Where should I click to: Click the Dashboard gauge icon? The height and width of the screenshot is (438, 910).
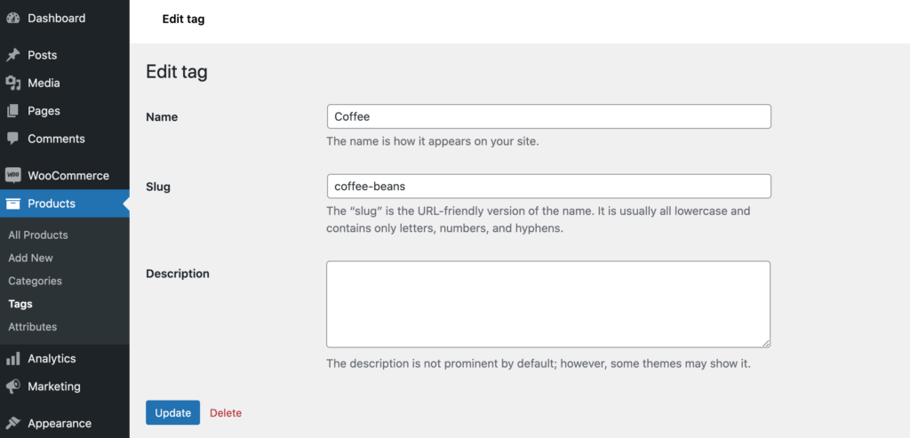12,18
